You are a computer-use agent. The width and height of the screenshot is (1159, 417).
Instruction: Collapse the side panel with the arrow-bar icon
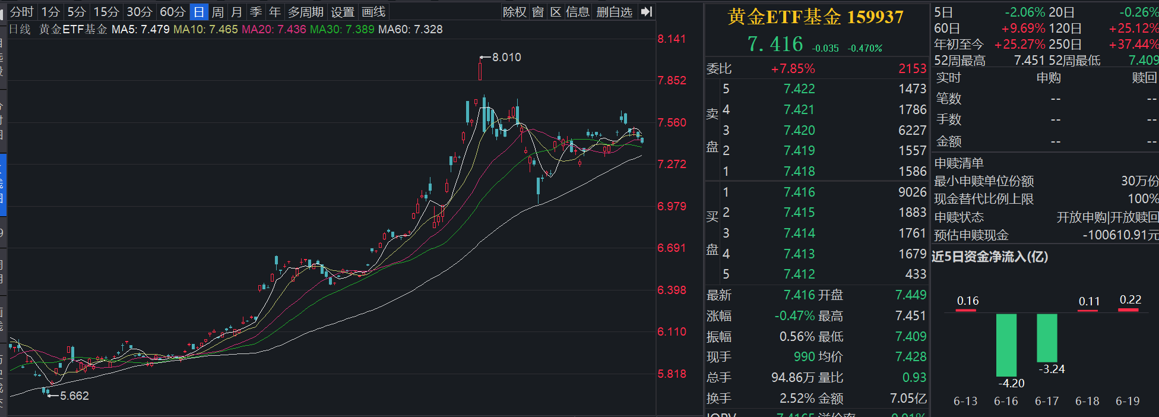647,12
